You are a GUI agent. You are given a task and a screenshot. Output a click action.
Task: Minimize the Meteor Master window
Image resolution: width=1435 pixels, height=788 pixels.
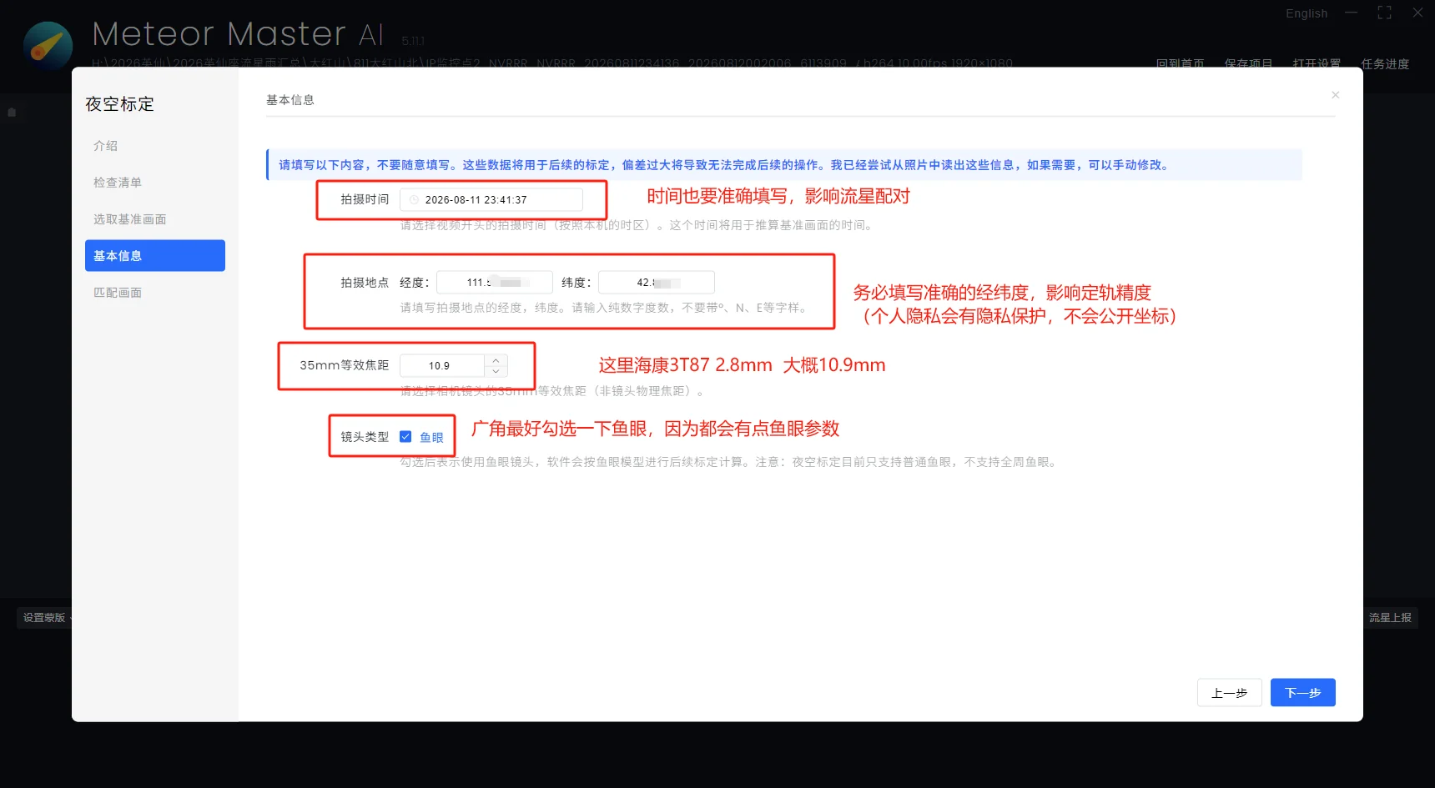point(1352,13)
